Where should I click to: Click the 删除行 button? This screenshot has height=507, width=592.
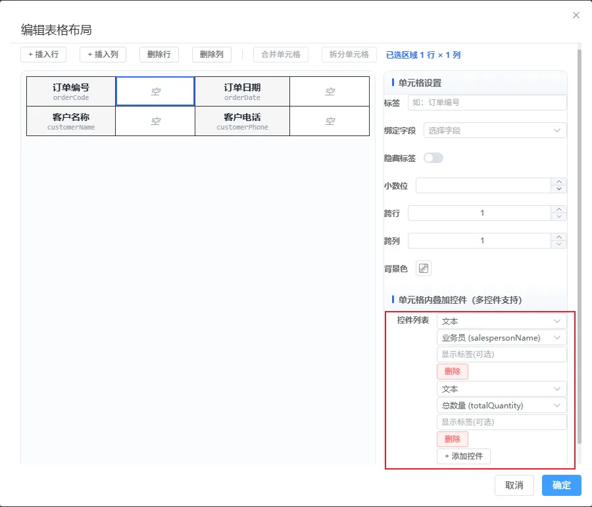click(159, 55)
